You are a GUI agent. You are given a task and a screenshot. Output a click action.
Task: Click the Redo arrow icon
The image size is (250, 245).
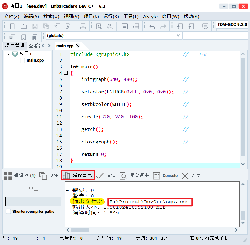(163, 27)
